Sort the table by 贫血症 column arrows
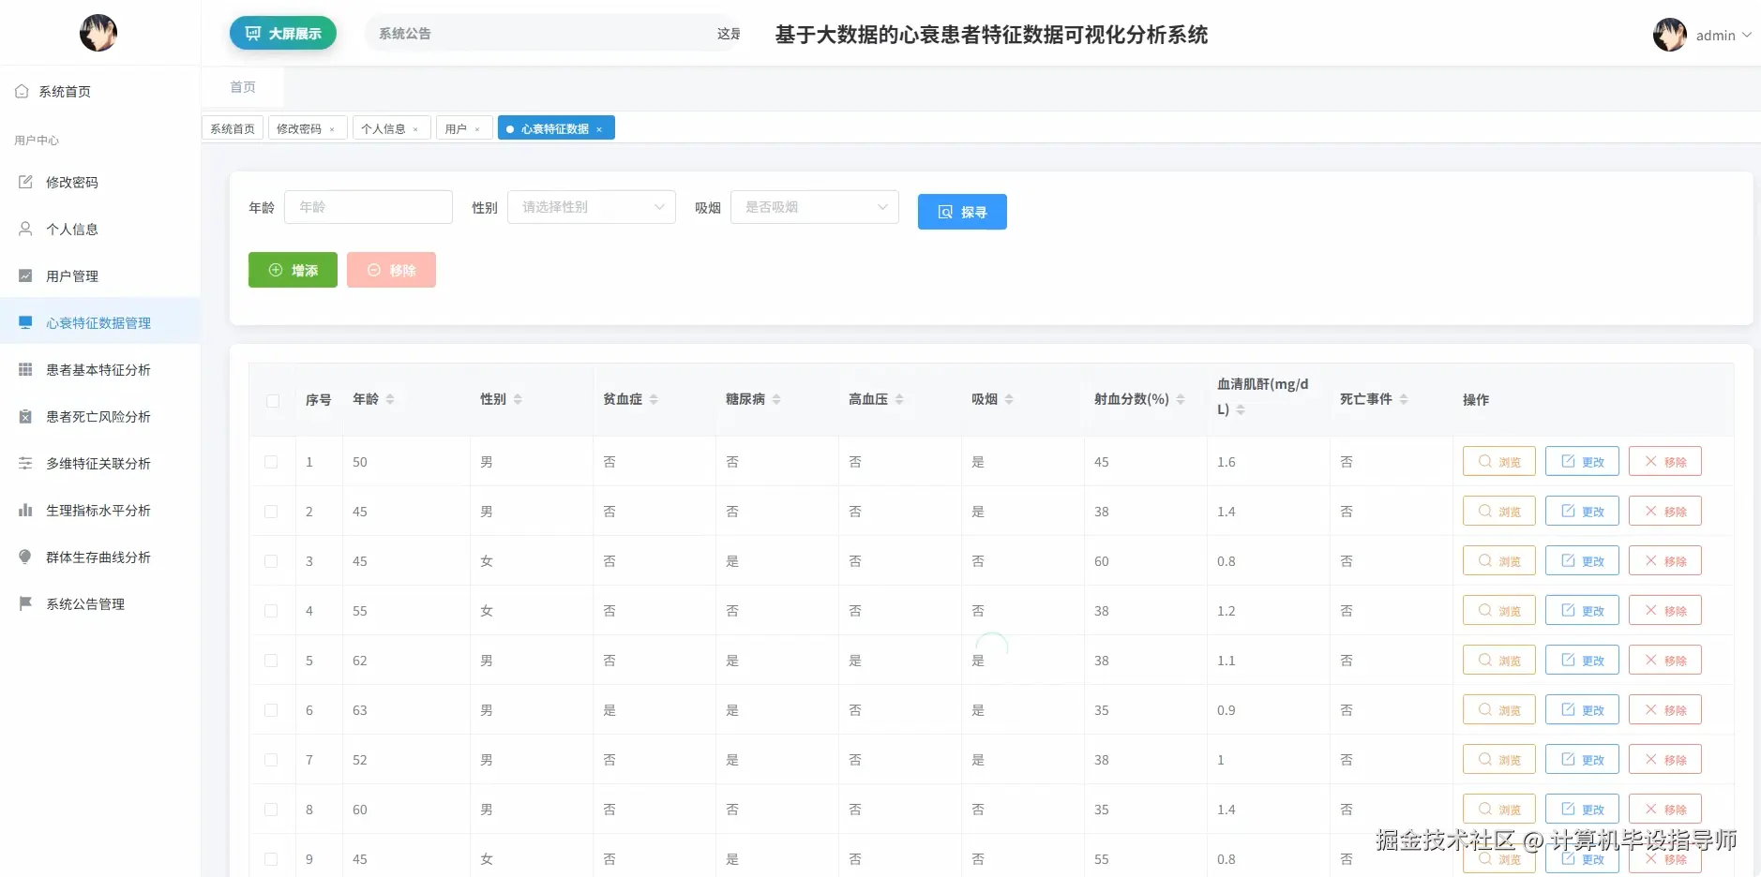Screen dimensions: 1761x877 [654, 399]
